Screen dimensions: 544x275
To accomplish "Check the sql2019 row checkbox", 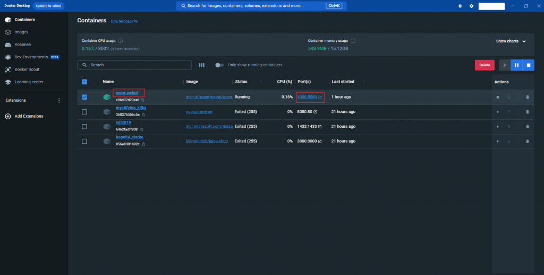I will click(x=84, y=127).
